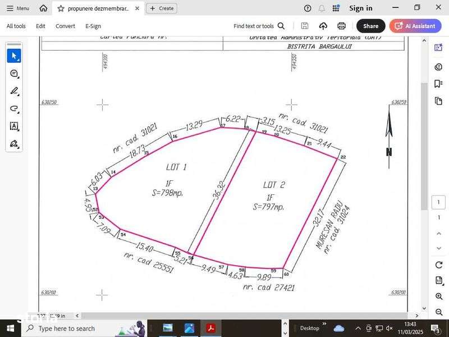
Task: Upload the file to cloud storage
Action: tap(323, 26)
